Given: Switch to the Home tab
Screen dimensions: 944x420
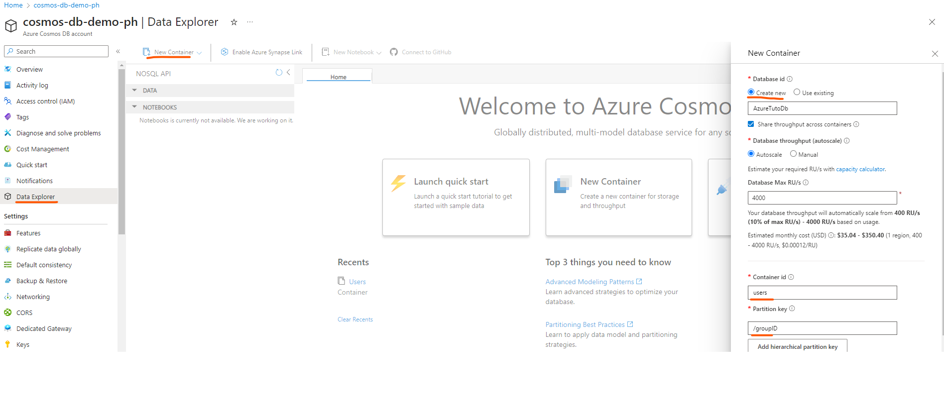Looking at the screenshot, I should click(338, 77).
